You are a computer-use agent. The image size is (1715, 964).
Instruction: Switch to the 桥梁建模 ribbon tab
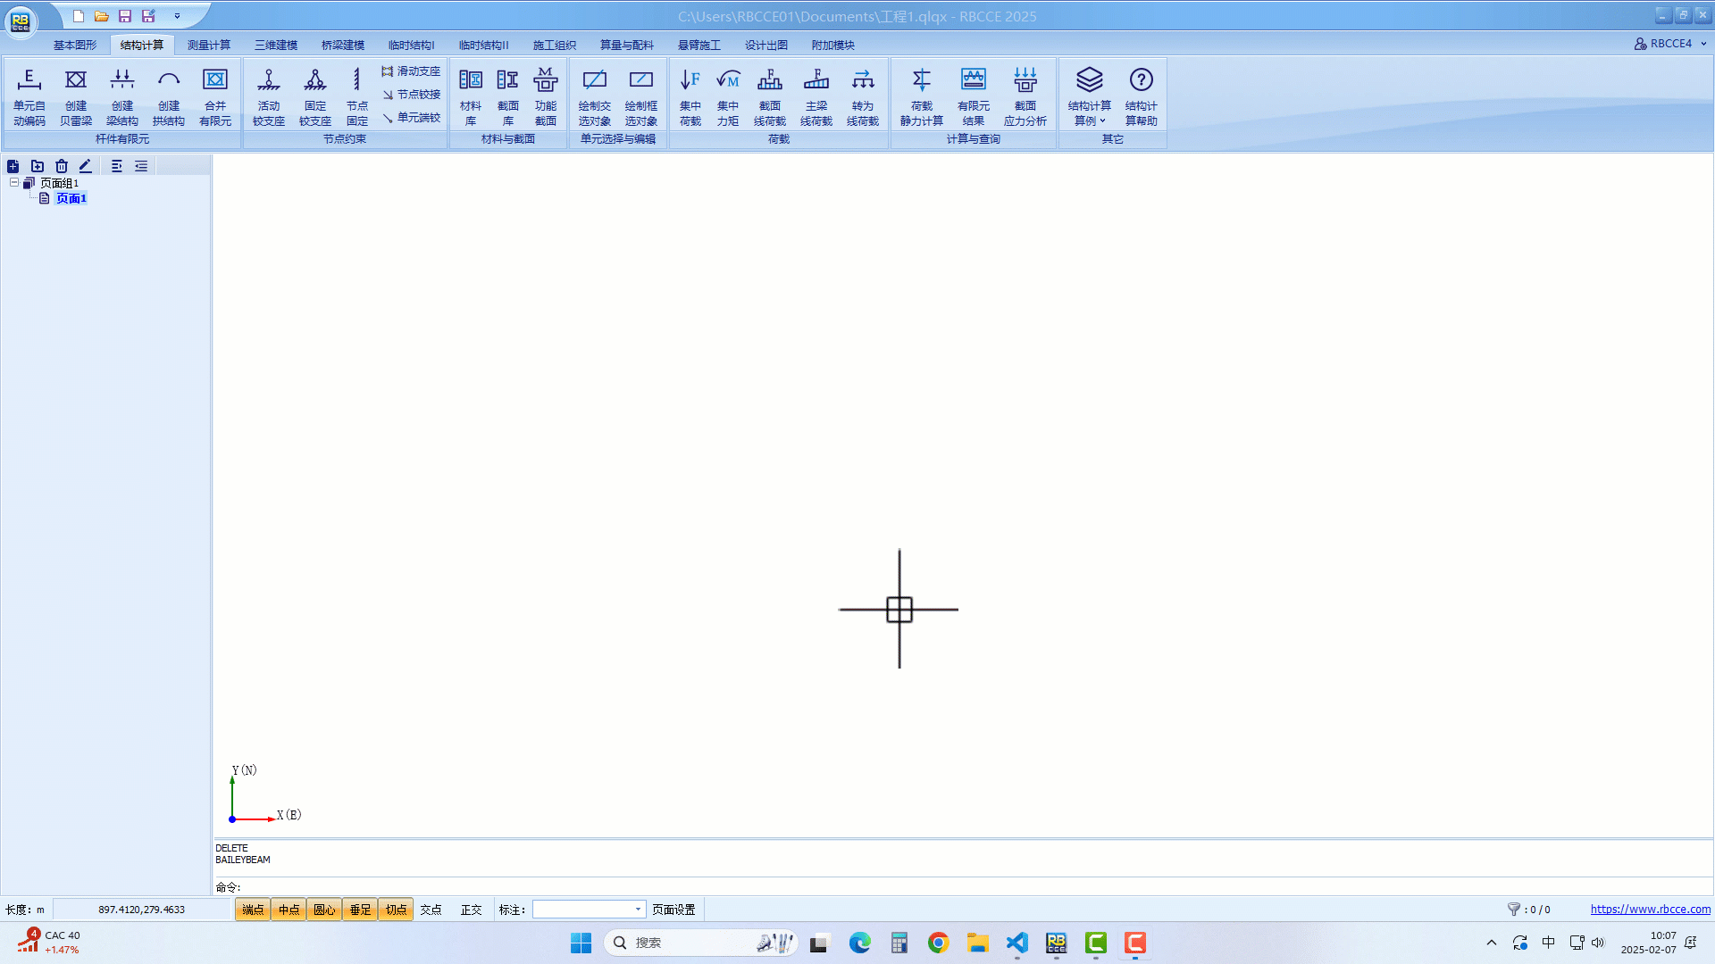(343, 45)
